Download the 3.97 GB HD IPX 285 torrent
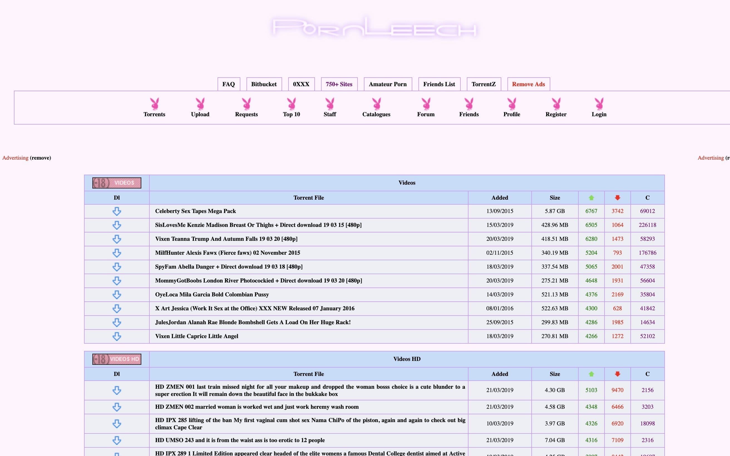 [117, 423]
